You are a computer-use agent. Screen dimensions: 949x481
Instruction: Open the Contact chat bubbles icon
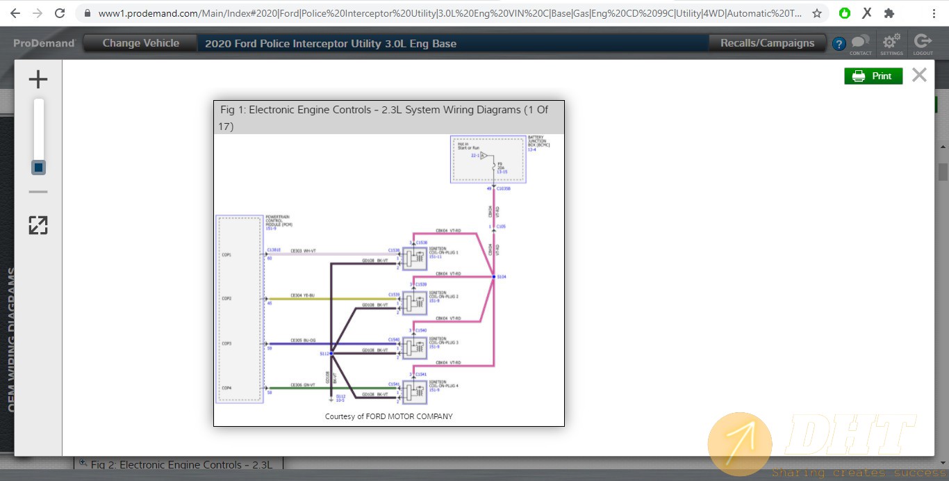coord(860,44)
